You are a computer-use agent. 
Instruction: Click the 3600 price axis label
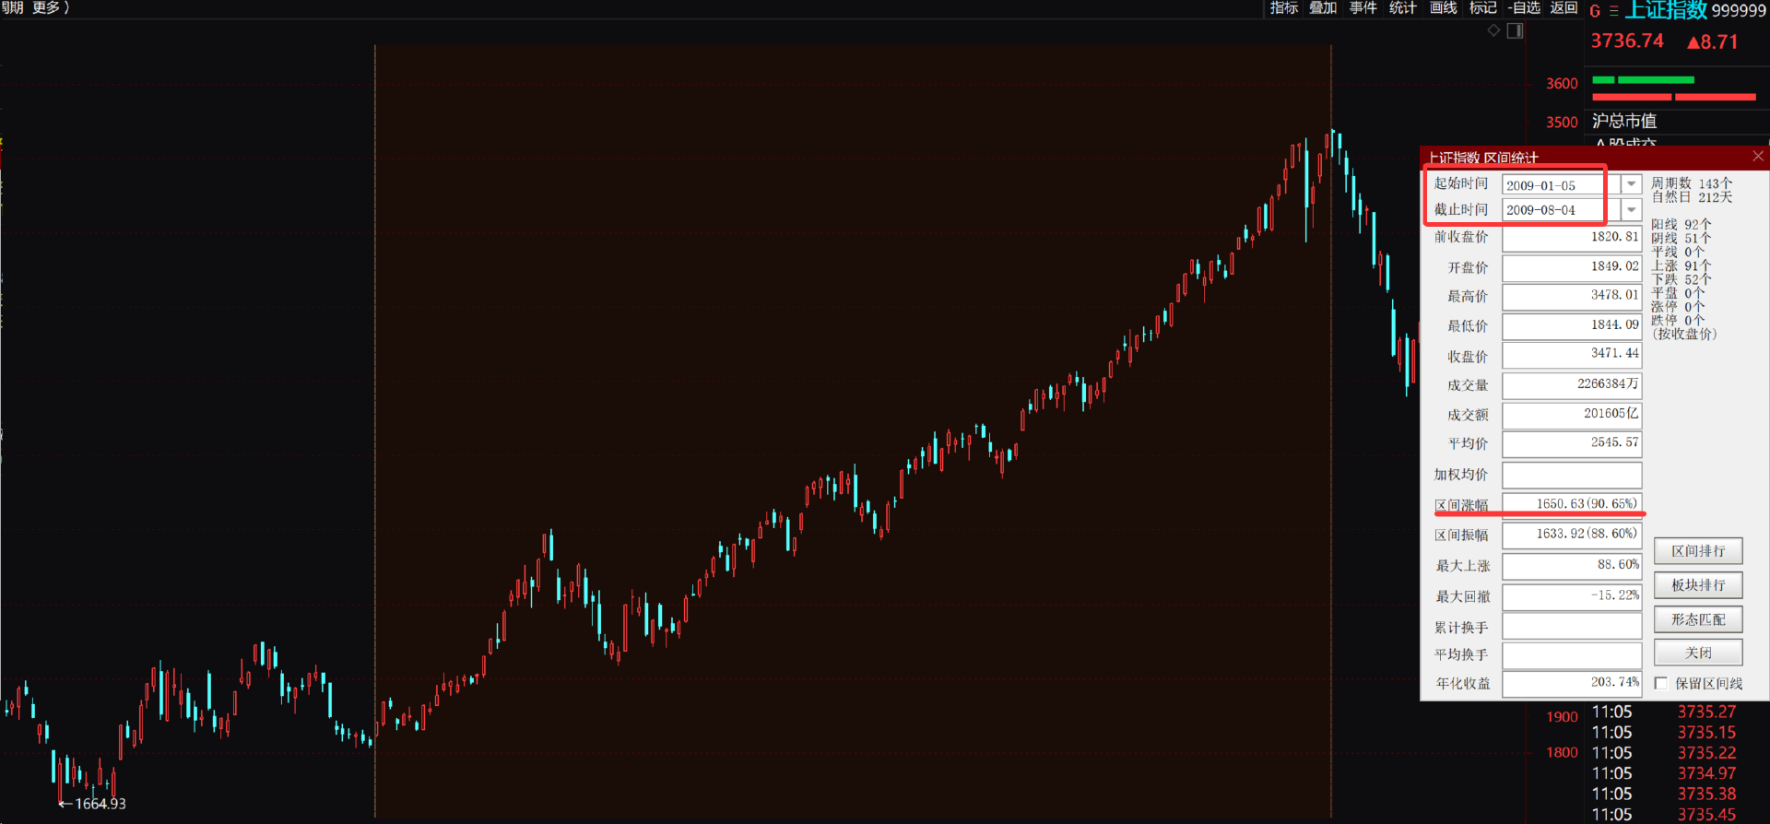click(x=1562, y=84)
